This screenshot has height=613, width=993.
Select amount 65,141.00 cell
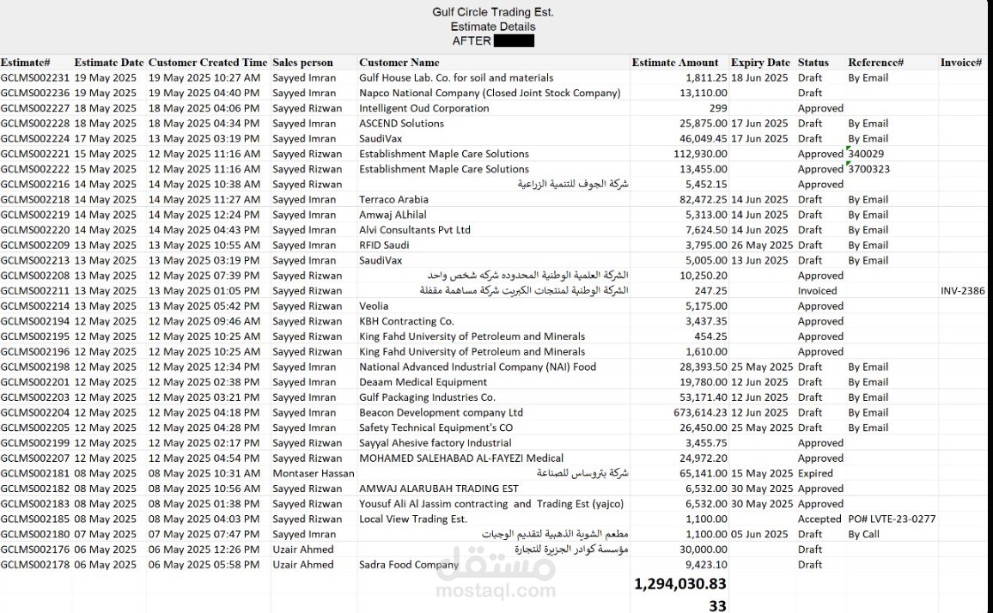click(x=704, y=473)
